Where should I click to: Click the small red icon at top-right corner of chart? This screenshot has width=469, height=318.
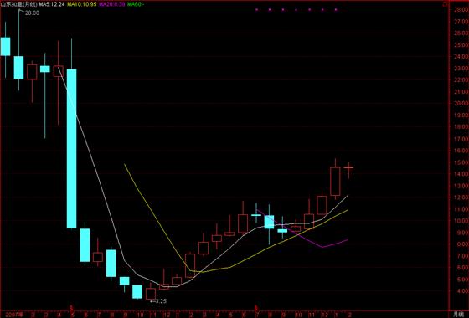coord(446,4)
